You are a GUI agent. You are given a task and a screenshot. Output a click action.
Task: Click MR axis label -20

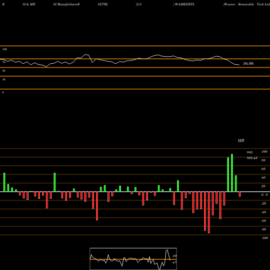[264, 204]
